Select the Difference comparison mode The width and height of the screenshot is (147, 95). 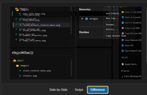(x=98, y=90)
